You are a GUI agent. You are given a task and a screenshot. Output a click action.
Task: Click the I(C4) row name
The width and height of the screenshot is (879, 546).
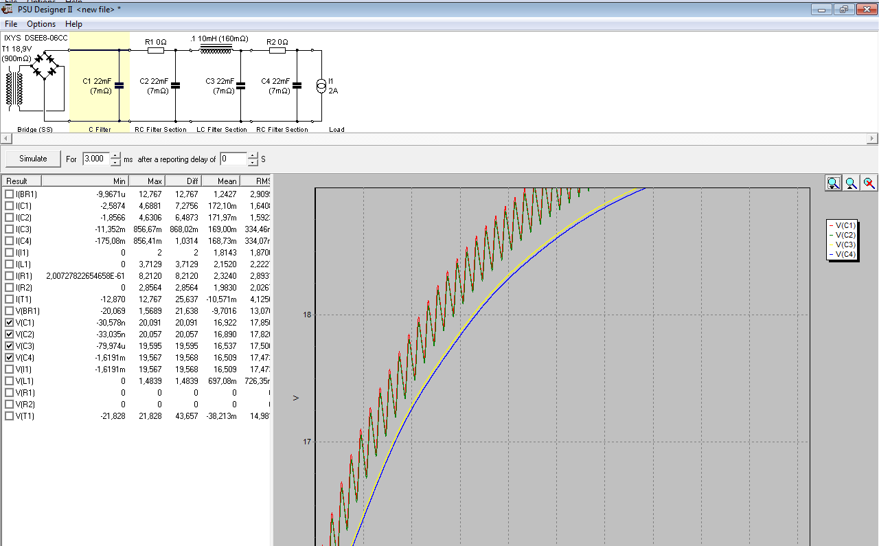(26, 241)
